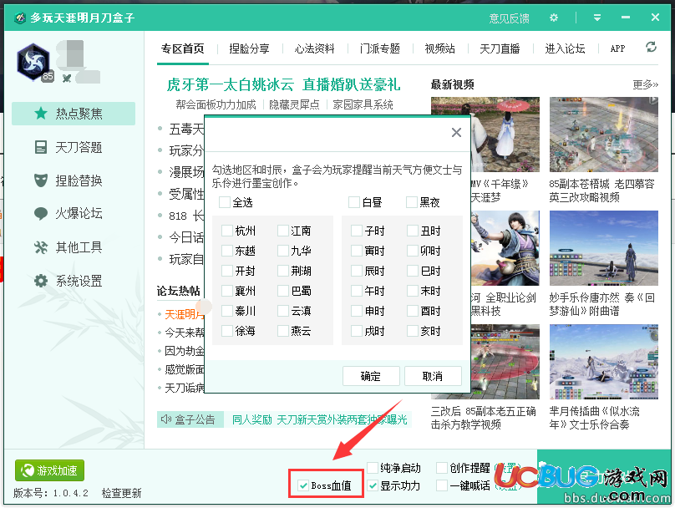Open the 热点聚焦 star section
This screenshot has height=508, width=675.
tap(74, 114)
